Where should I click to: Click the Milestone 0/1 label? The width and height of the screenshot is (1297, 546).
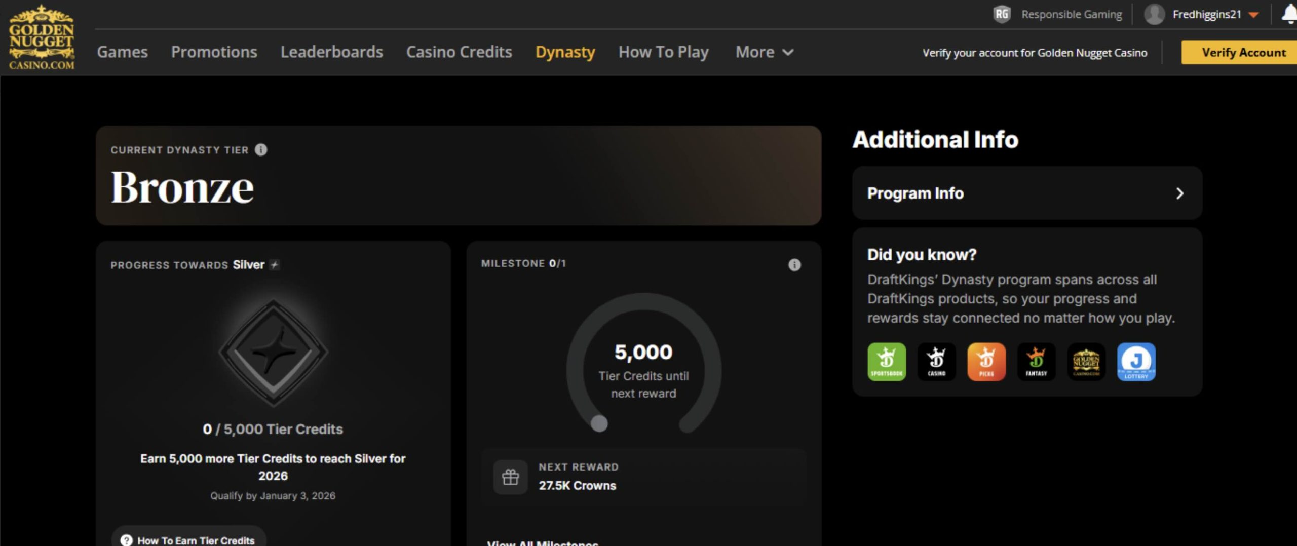[x=523, y=263]
